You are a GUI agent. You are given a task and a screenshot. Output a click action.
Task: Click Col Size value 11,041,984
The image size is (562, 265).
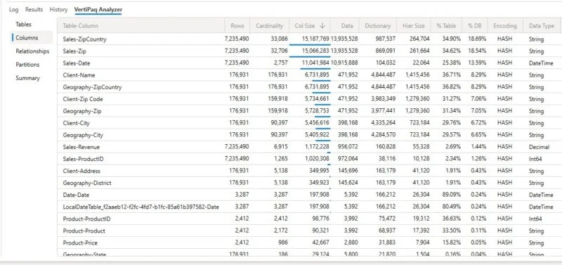click(315, 63)
